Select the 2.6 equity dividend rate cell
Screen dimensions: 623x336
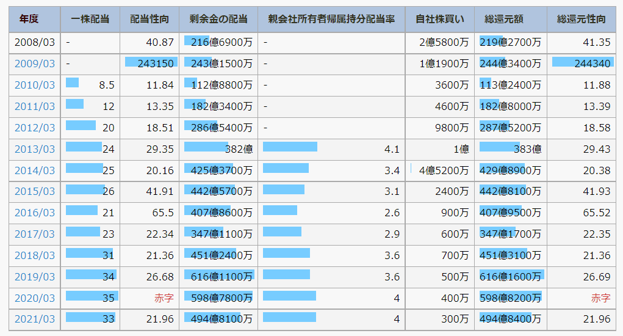coord(331,213)
